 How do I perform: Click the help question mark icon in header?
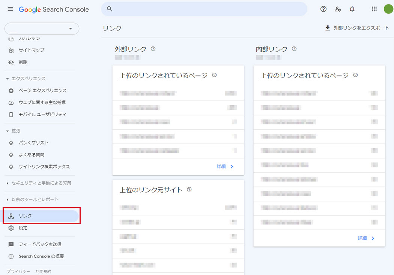(x=323, y=9)
